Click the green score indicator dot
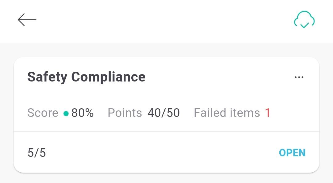Image resolution: width=333 pixels, height=183 pixels. coord(66,114)
